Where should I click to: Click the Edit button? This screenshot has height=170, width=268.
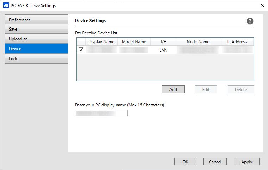coord(206,89)
